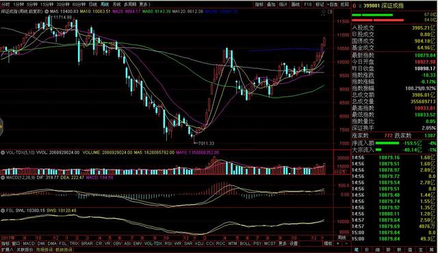The height and width of the screenshot is (253, 438).
Task: Click the round icon beside the MA5 label
Action: 47,12
